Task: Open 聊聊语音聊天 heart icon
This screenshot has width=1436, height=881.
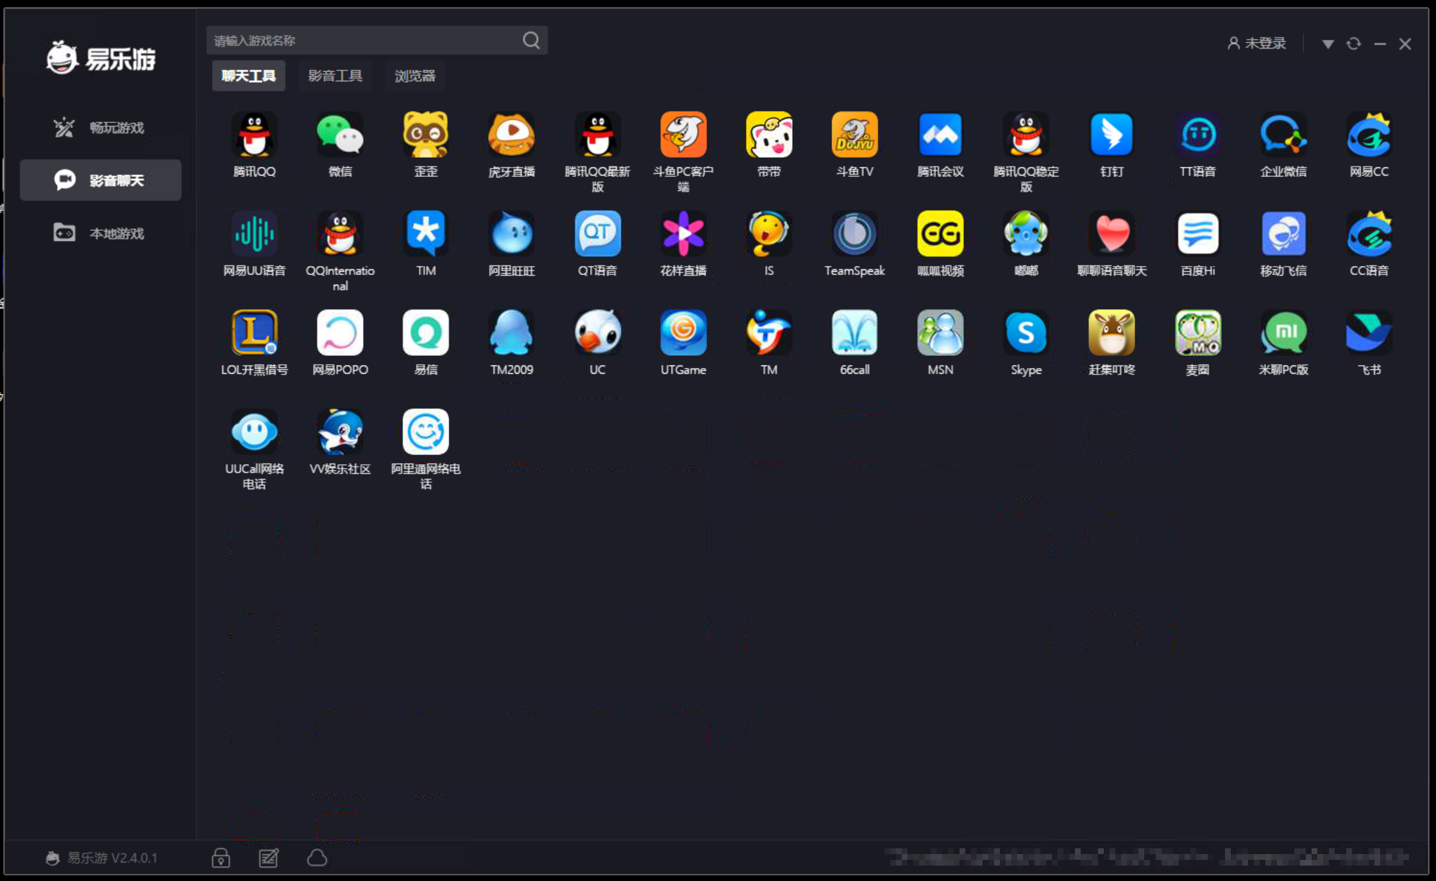Action: pos(1111,233)
